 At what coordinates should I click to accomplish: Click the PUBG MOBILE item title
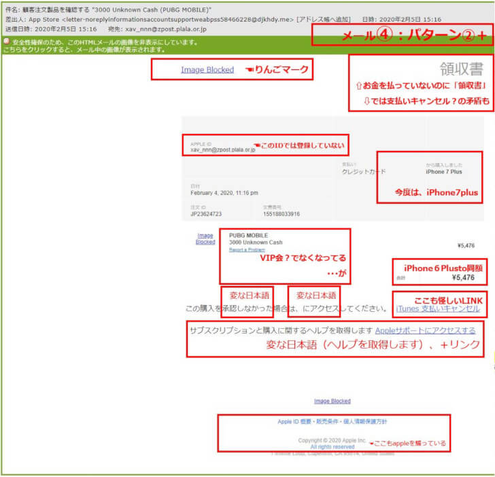click(248, 235)
